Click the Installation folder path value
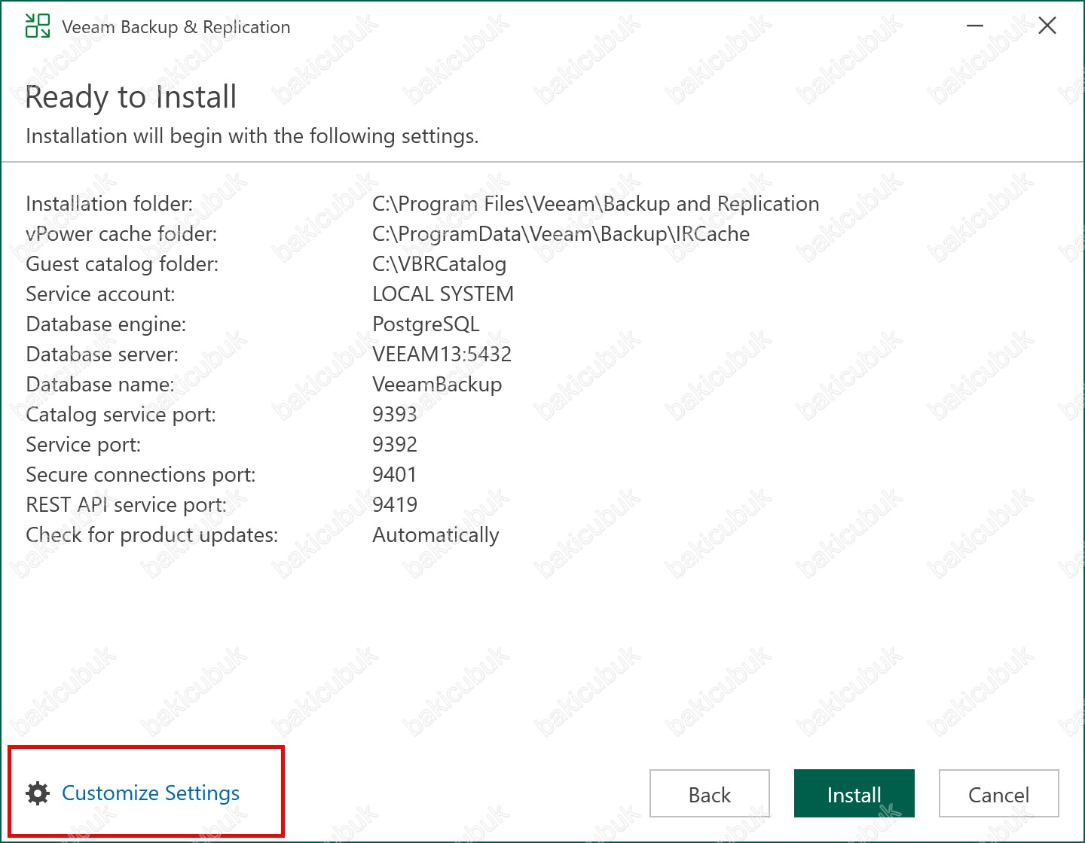 click(595, 204)
